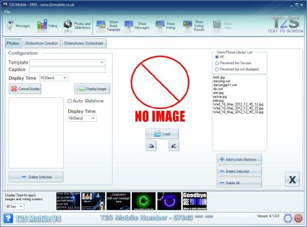This screenshot has height=227, width=307.
Task: Click Show Voting monitor icon
Action: [160, 25]
